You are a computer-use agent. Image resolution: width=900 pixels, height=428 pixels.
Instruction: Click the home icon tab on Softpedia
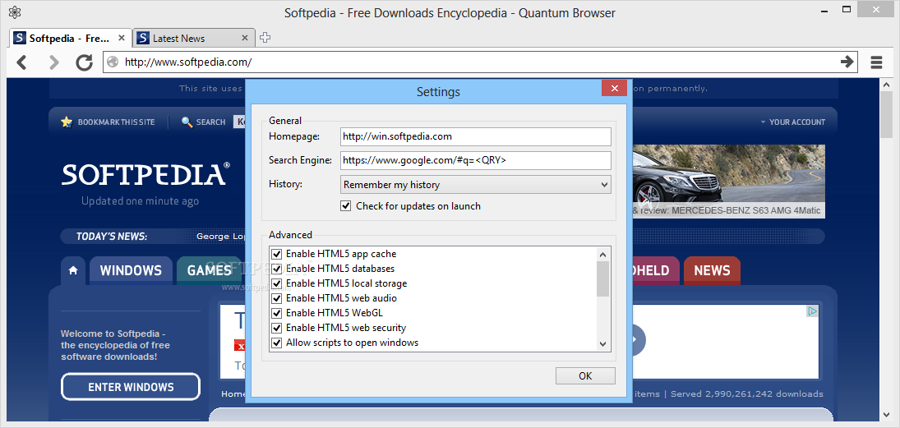(73, 271)
